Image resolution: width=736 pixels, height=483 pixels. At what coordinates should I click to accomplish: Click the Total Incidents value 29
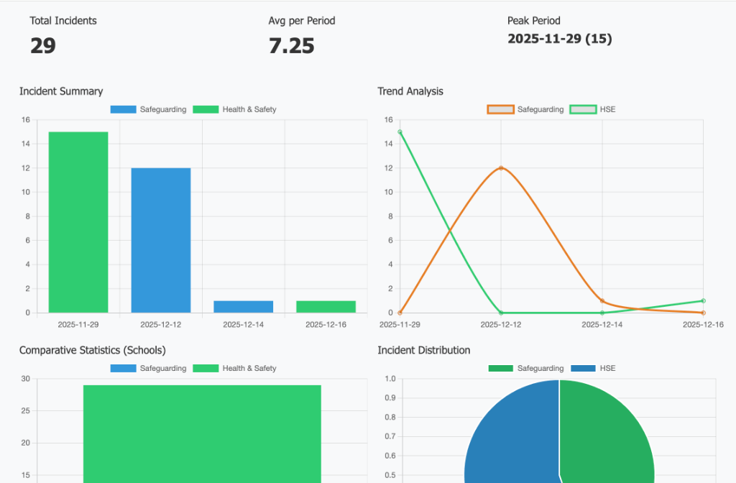(x=43, y=46)
